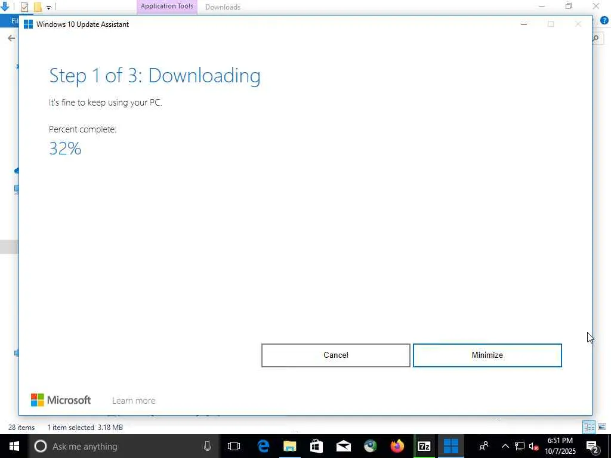Restore down the File Explorer window
The height and width of the screenshot is (458, 611).
pos(569,6)
